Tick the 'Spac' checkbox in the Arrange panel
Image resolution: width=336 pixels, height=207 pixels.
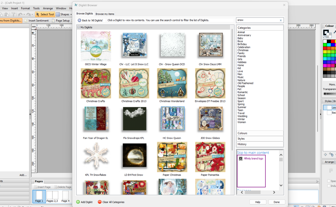pyautogui.click(x=329, y=181)
